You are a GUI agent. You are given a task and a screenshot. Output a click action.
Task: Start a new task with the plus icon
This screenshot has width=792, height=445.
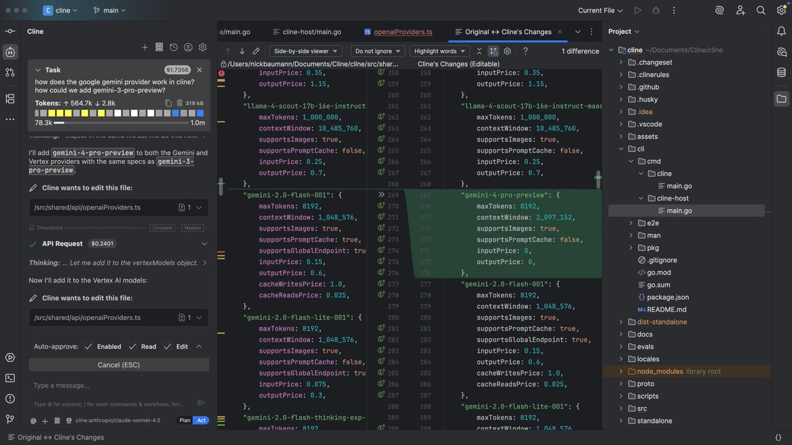coord(144,47)
